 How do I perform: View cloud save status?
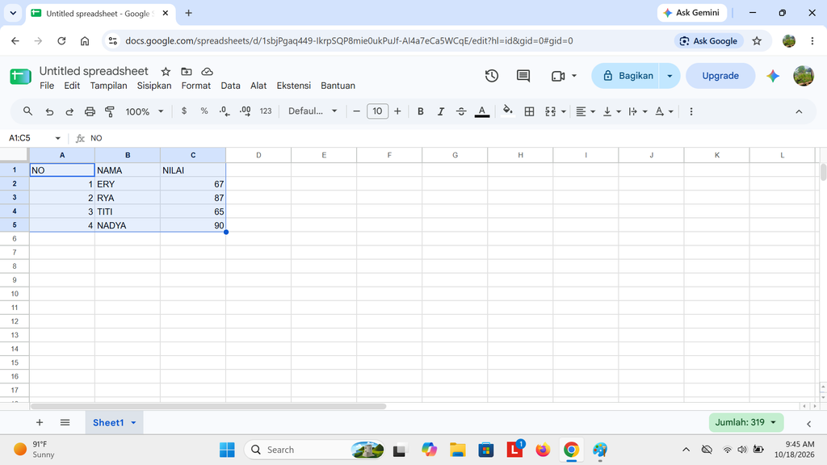(x=208, y=71)
